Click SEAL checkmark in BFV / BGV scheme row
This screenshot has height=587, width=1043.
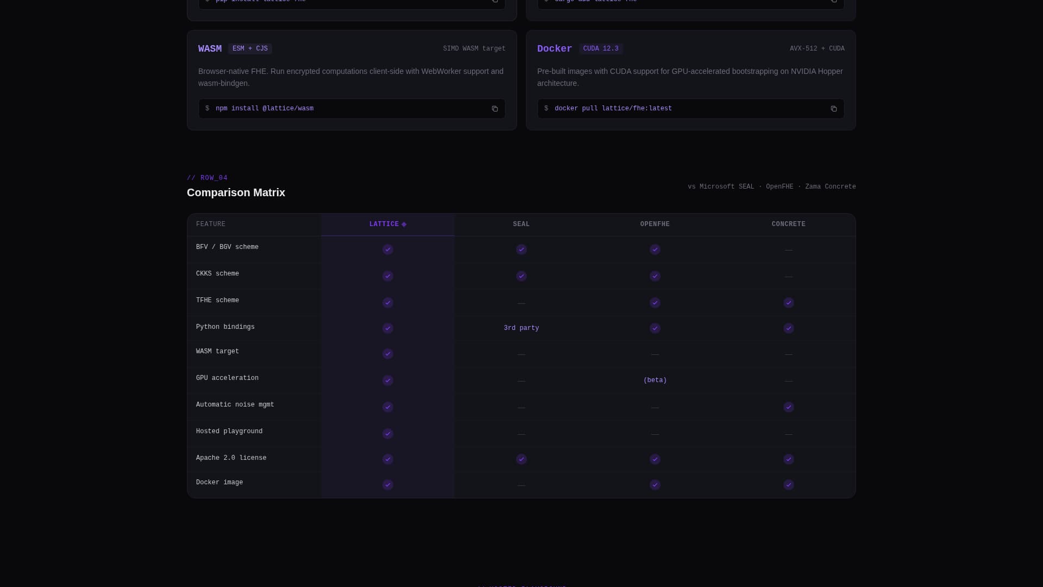[521, 249]
